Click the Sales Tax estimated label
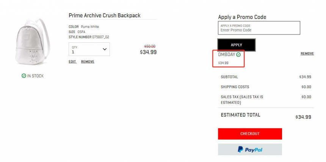This screenshot has height=162, width=326. [x=242, y=100]
